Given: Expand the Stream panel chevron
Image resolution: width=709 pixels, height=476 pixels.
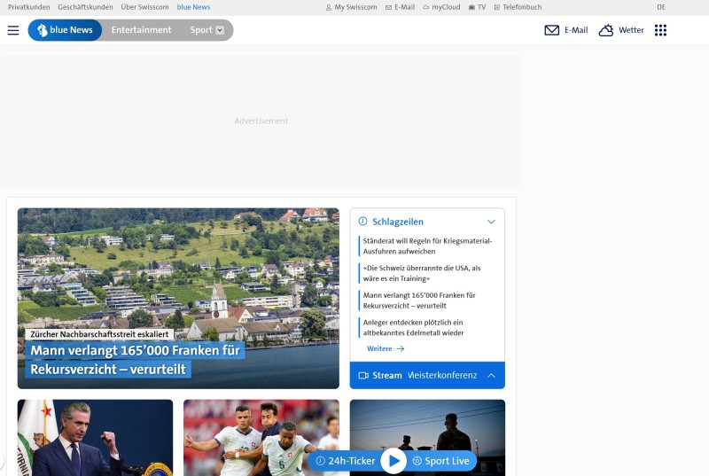Looking at the screenshot, I should (x=491, y=376).
